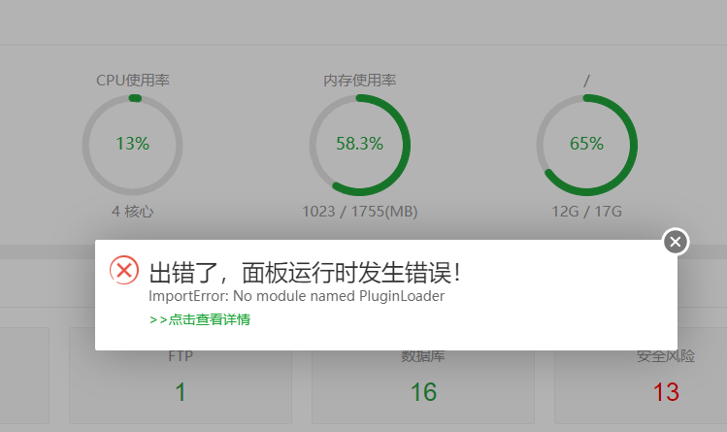This screenshot has width=727, height=432.
Task: Click the ImportError message text
Action: click(296, 296)
